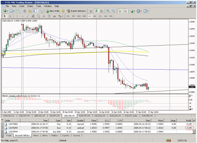This screenshot has width=197, height=143.
Task: Switch to M15 timeframe
Action: [x=79, y=16]
